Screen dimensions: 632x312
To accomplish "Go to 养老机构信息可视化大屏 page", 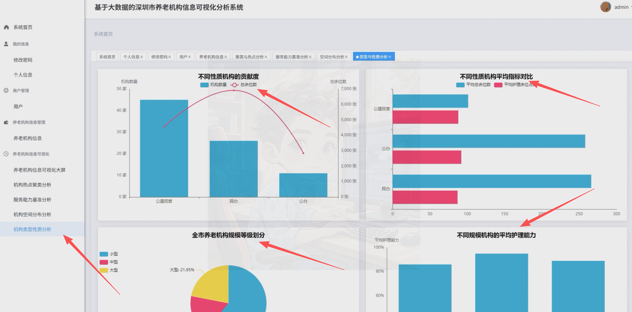I will pos(39,170).
